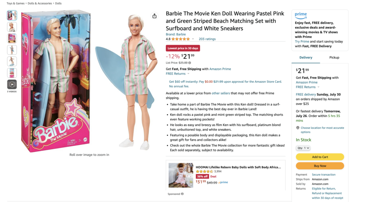Add the Ken doll to cart
The width and height of the screenshot is (378, 202).
[x=320, y=157]
